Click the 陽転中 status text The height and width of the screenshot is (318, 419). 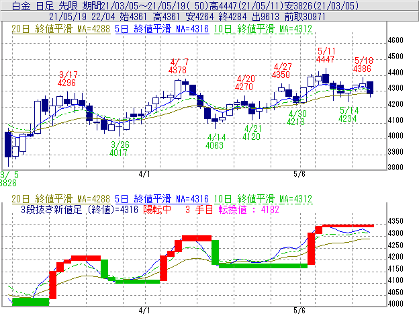[x=157, y=209]
